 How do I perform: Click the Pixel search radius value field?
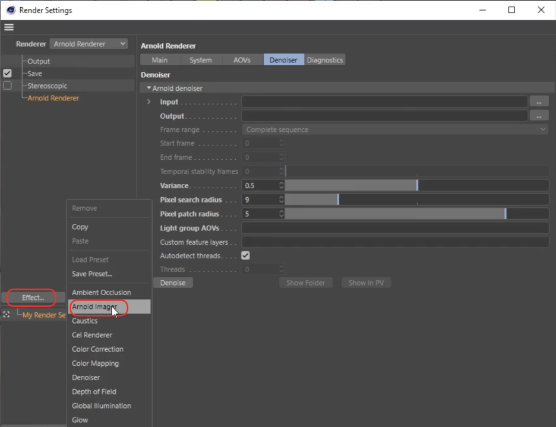pyautogui.click(x=260, y=200)
